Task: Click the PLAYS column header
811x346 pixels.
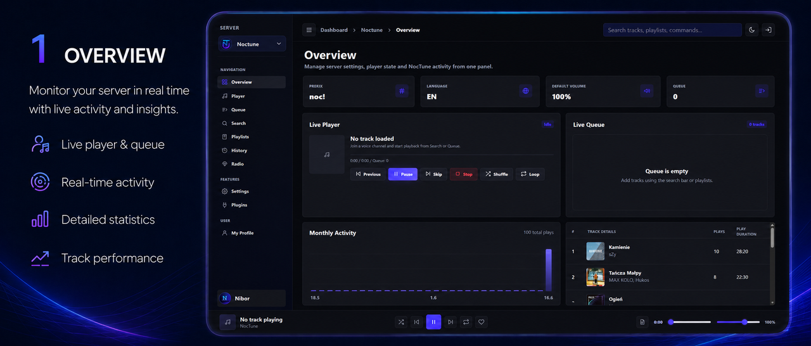Action: [x=719, y=231]
